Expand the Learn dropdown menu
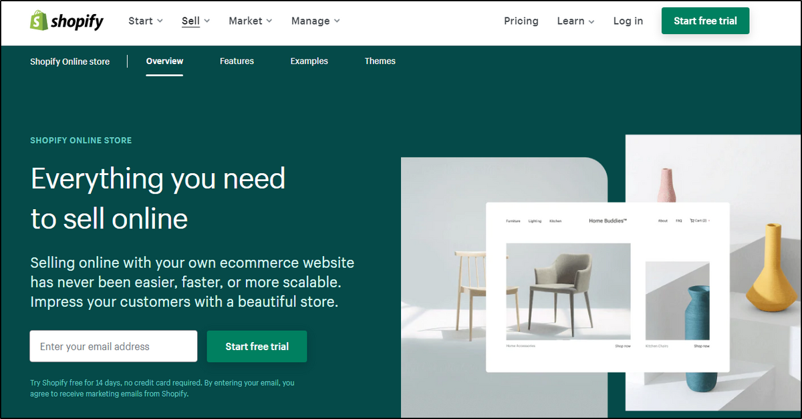 pos(575,21)
